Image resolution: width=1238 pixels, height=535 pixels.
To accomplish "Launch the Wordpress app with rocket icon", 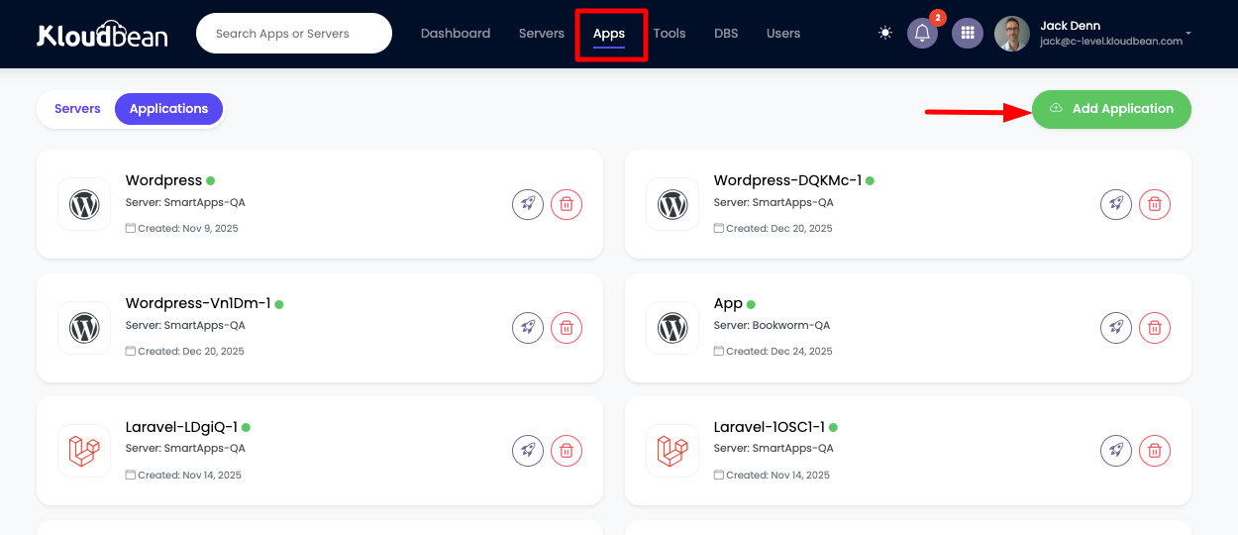I will 528,204.
